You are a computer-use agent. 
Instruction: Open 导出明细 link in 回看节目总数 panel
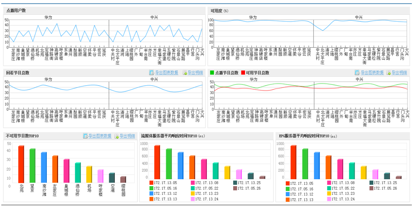195,73
